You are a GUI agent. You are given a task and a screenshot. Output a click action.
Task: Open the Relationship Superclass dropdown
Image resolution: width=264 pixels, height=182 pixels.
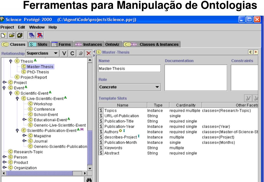[x=42, y=53]
